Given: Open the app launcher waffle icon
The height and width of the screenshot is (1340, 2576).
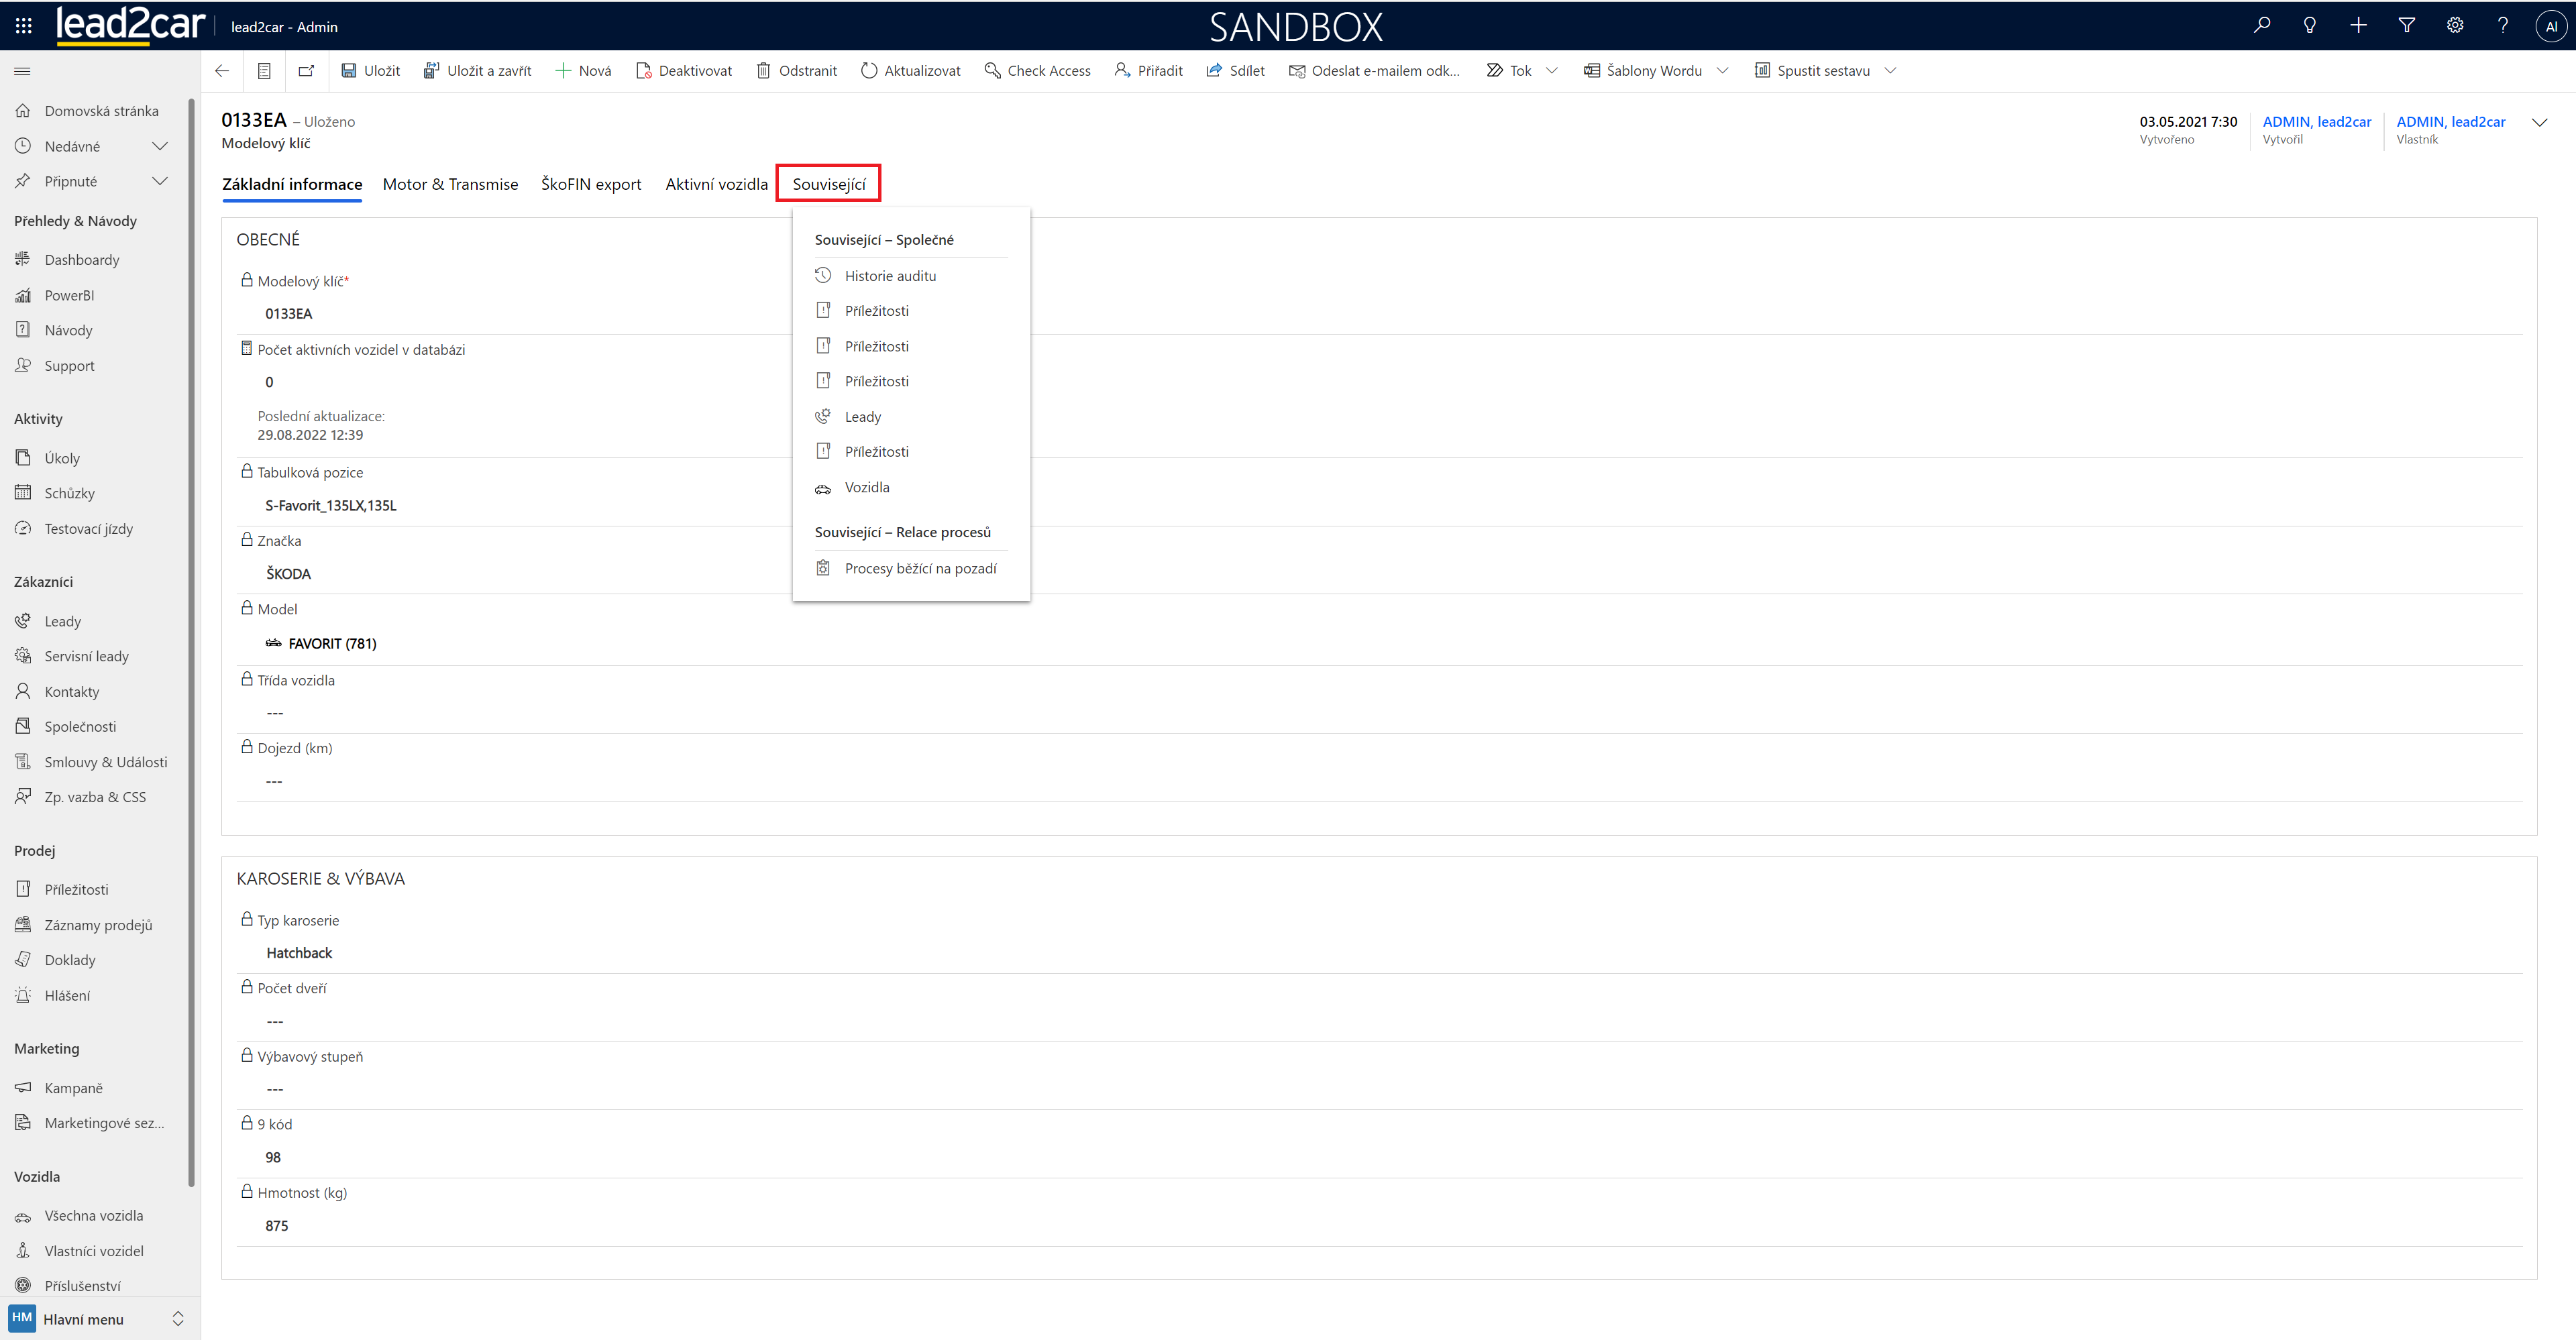Looking at the screenshot, I should point(23,26).
